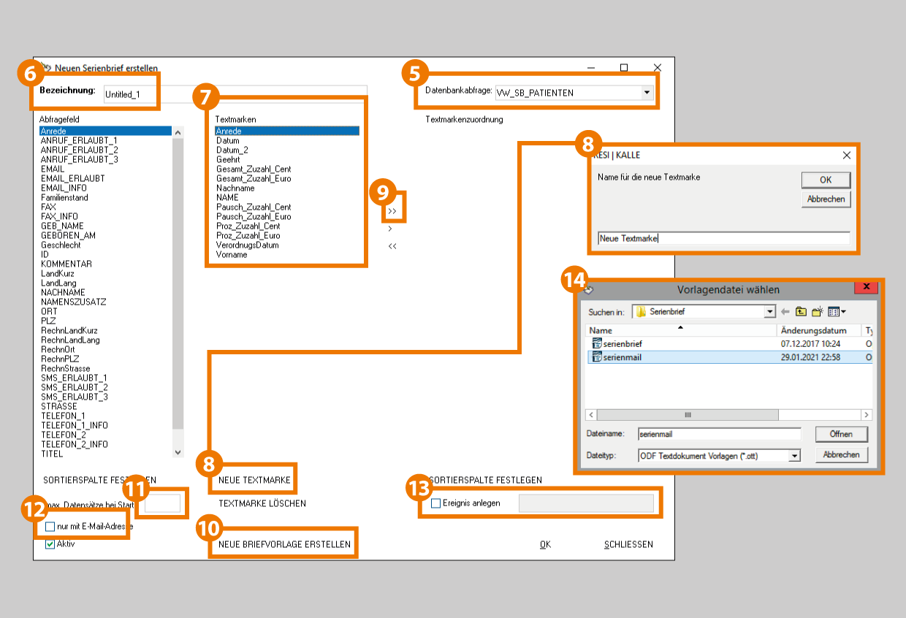906x618 pixels.
Task: Click the Bezeichnung text field
Action: pos(234,94)
